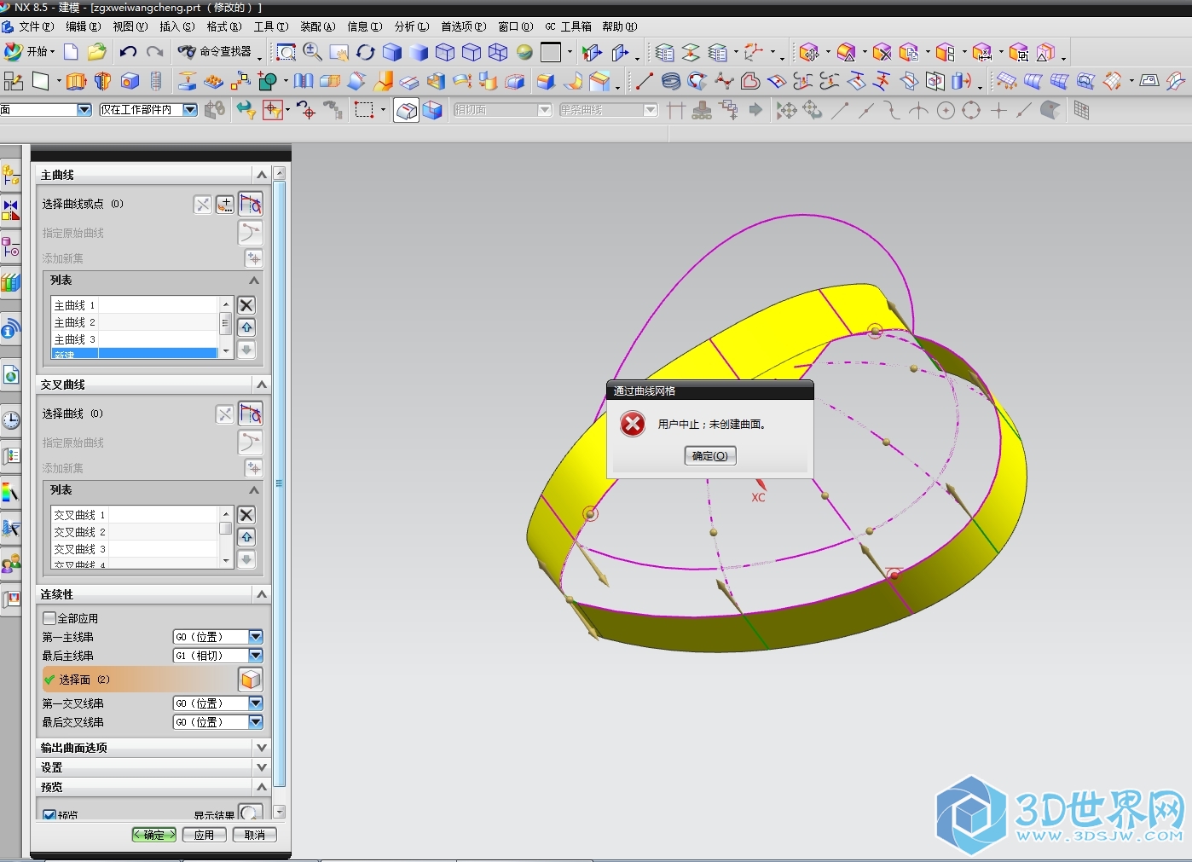Screen dimensions: 1192x862
Task: Click the Rotate view icon
Action: 365,53
